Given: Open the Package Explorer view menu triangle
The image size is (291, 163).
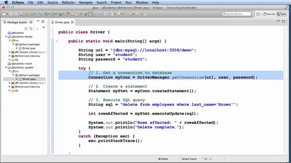Looking at the screenshot, I should click(x=44, y=28).
